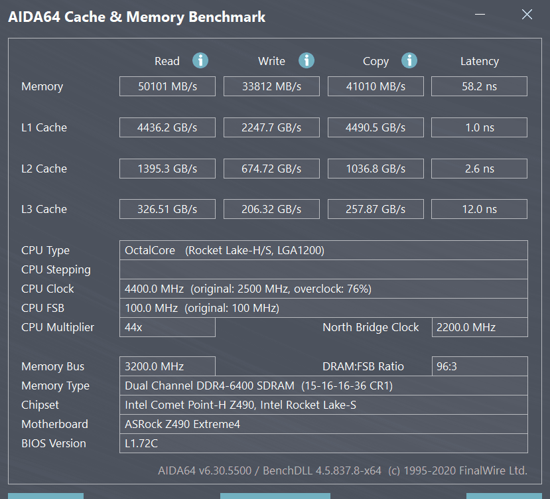Select L3 Cache latency 12.0 ns
Image resolution: width=550 pixels, height=499 pixels.
pos(479,209)
